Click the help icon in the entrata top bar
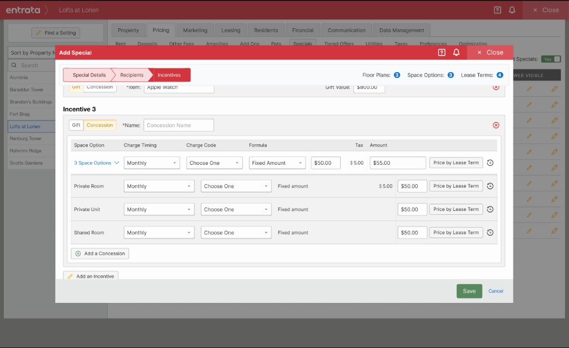Viewport: 569px width, 348px height. [x=497, y=10]
